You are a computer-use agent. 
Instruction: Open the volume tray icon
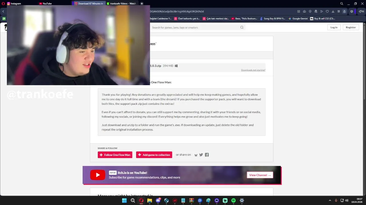[347, 200]
